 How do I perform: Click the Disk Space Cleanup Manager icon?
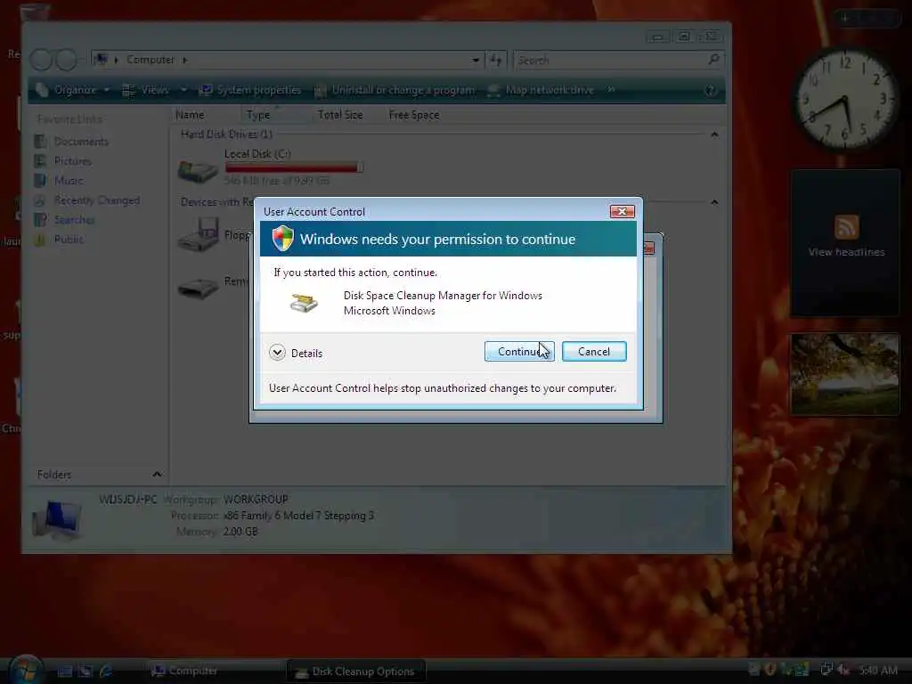coord(305,303)
